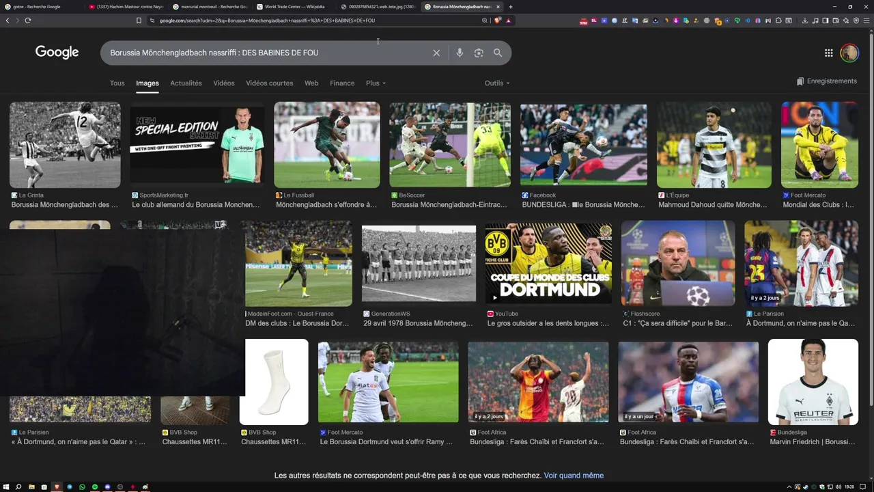Clear the search query with the X
The height and width of the screenshot is (492, 874).
(436, 53)
